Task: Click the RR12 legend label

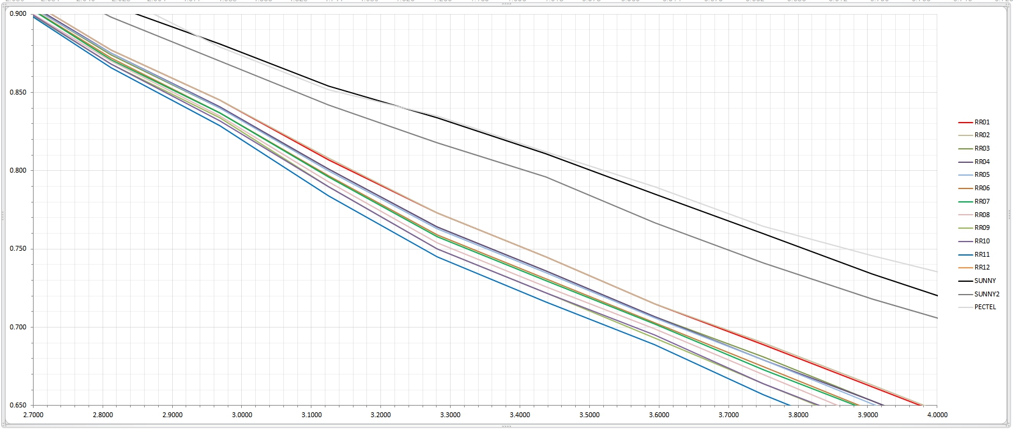Action: pos(982,268)
